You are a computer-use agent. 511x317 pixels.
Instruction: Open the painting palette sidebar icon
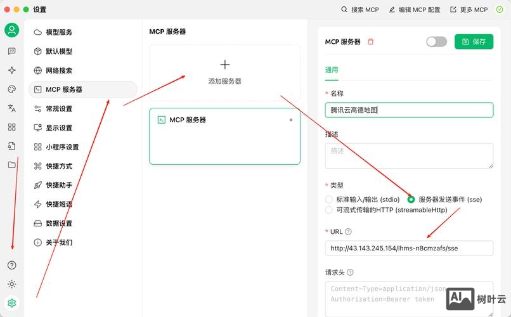coord(12,89)
